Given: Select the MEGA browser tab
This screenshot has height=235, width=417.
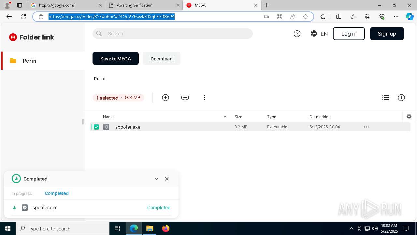Looking at the screenshot, I should pos(222,5).
